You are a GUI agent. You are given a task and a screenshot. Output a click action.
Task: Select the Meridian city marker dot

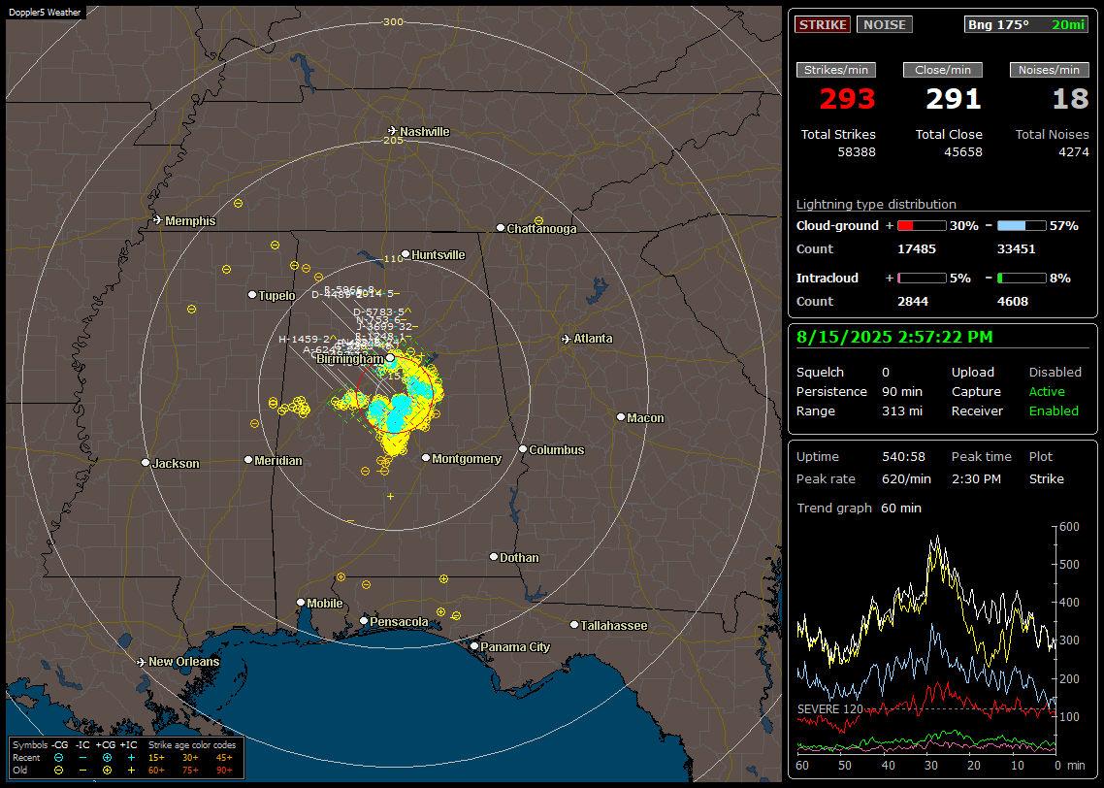(x=247, y=460)
